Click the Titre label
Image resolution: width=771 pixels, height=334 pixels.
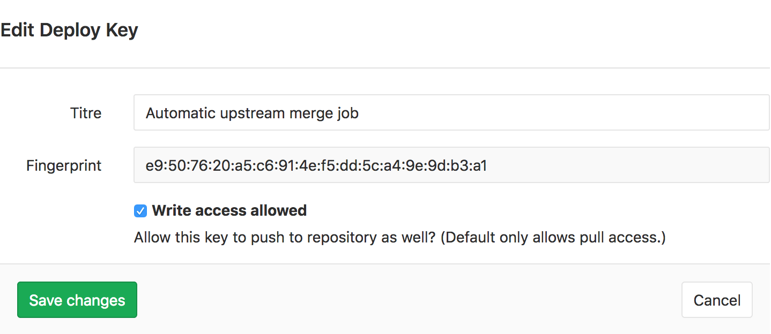tap(85, 113)
